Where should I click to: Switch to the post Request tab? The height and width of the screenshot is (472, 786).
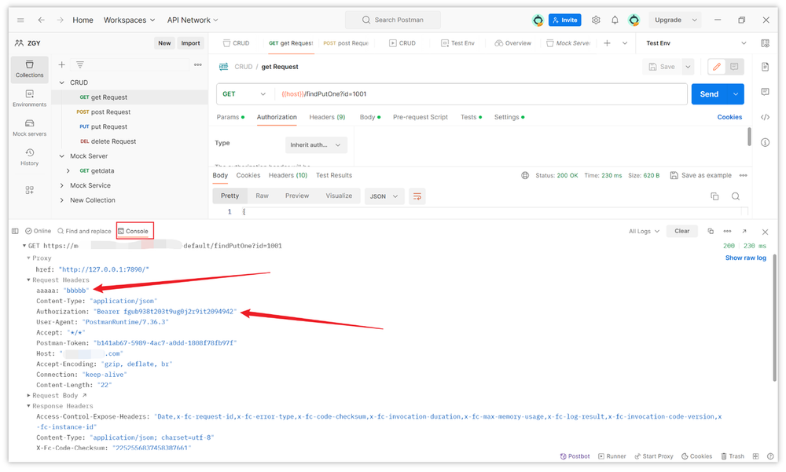(346, 43)
